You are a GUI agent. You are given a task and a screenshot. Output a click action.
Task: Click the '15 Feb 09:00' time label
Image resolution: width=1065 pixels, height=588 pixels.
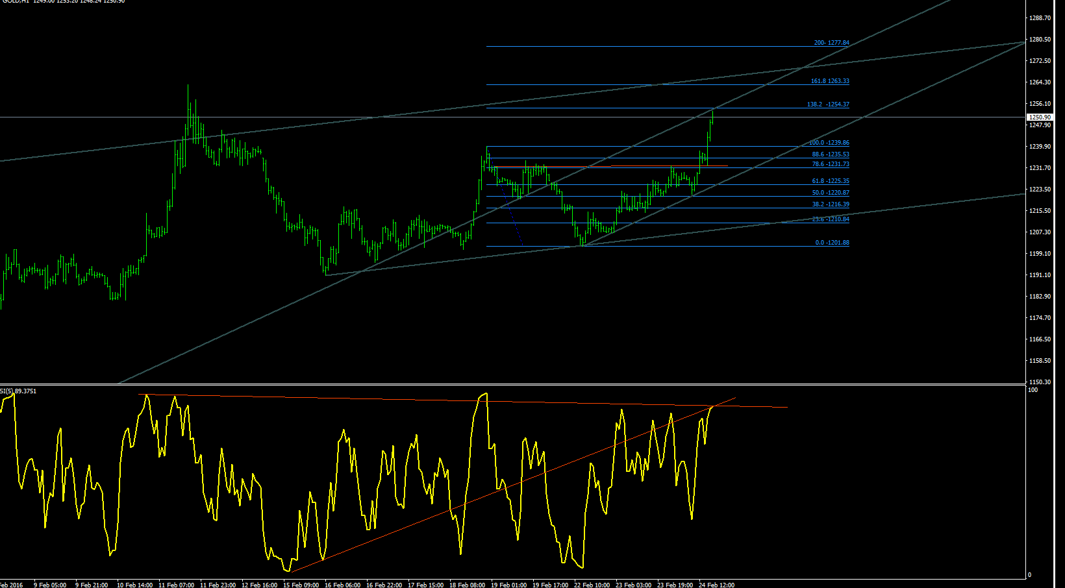(301, 585)
